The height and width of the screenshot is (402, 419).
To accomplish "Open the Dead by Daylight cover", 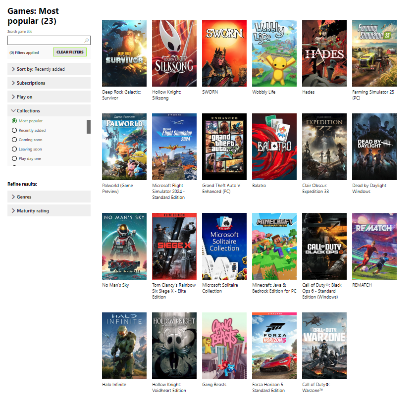I will pyautogui.click(x=374, y=147).
